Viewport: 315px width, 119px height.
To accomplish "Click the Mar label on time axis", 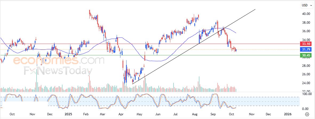I will [x=103, y=114].
